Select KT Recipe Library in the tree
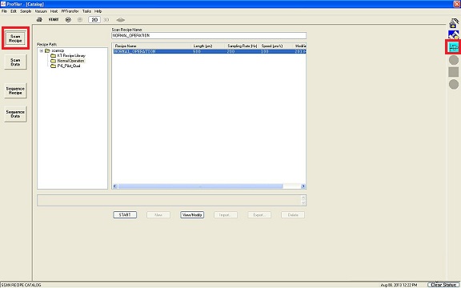 [x=71, y=56]
